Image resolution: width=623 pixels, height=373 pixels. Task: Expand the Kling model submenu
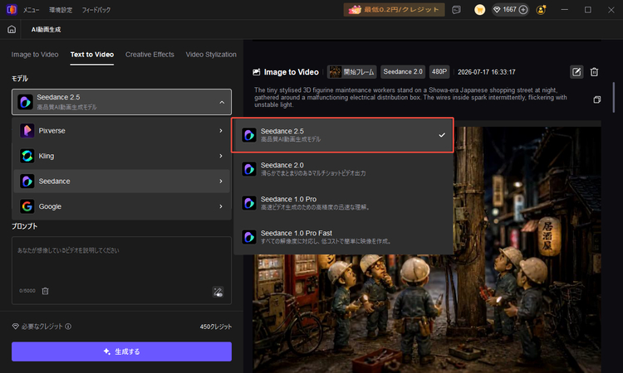coord(121,156)
